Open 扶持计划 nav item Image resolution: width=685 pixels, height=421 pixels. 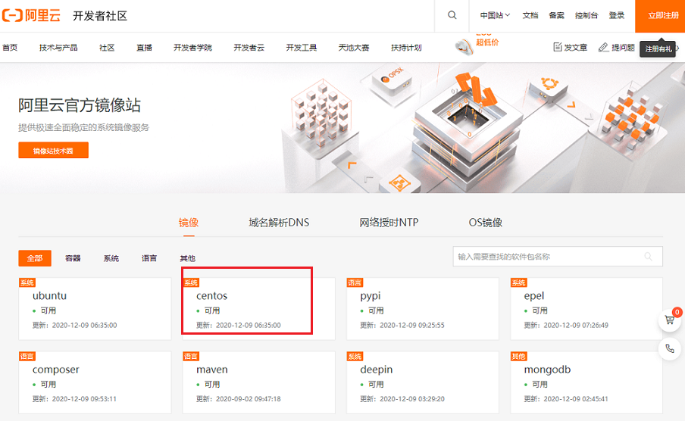[x=406, y=47]
